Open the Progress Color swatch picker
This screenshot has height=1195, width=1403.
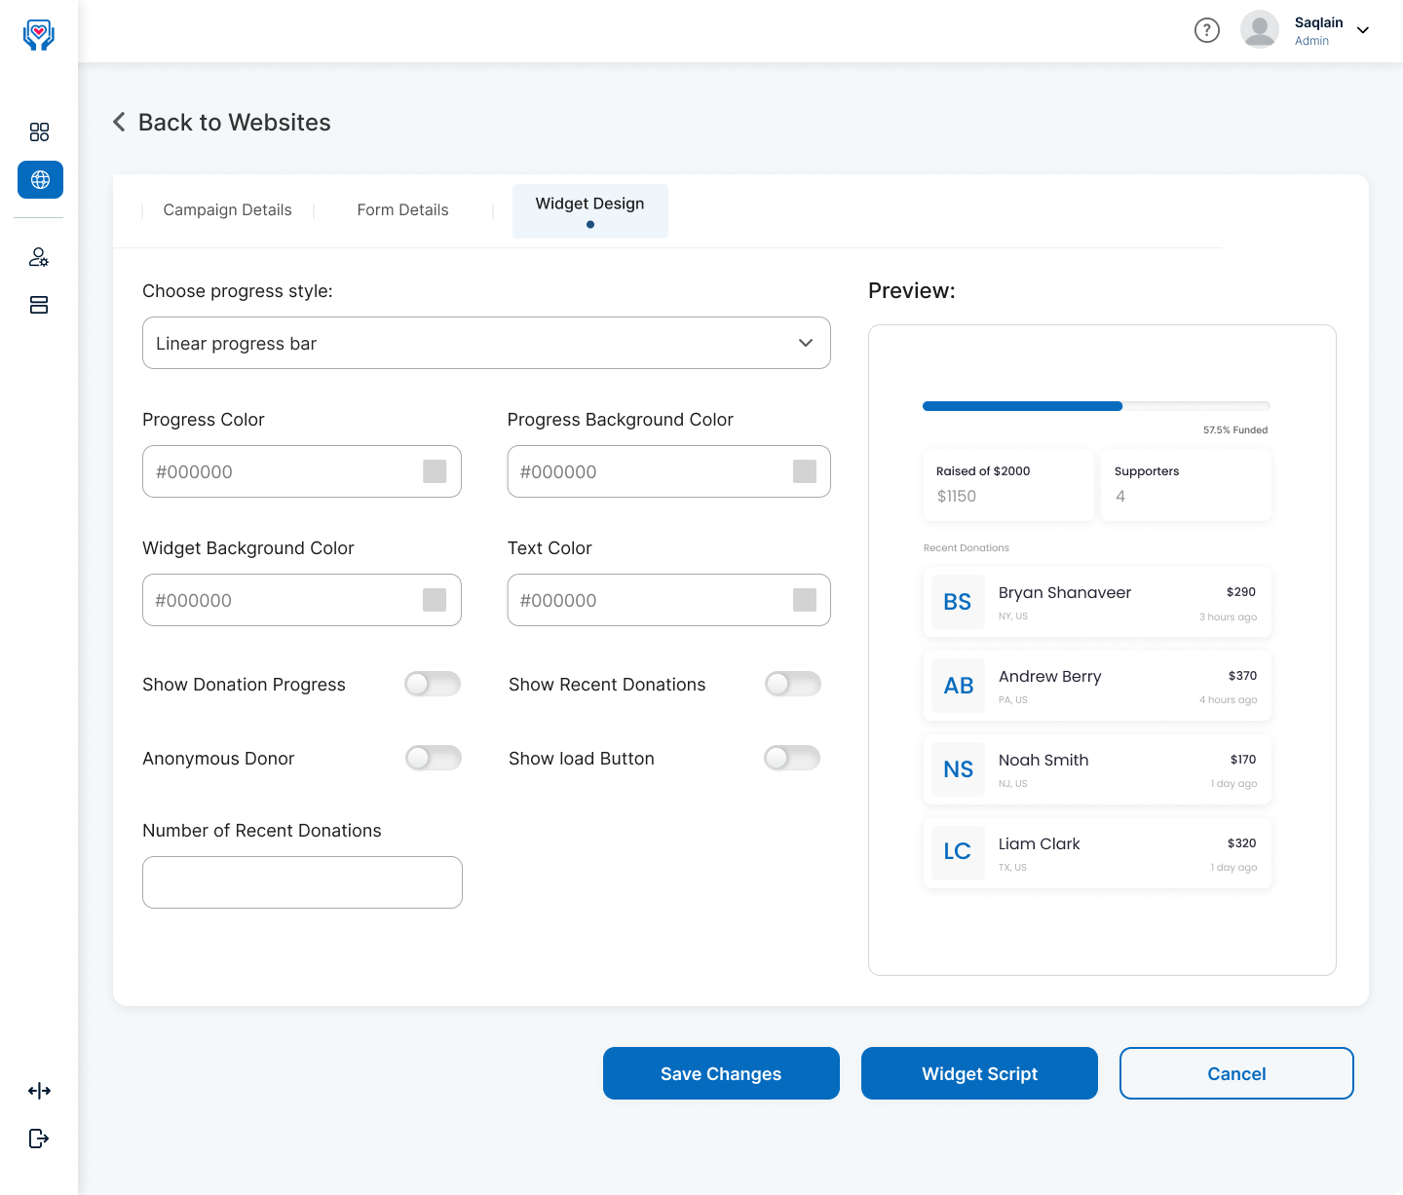[435, 471]
